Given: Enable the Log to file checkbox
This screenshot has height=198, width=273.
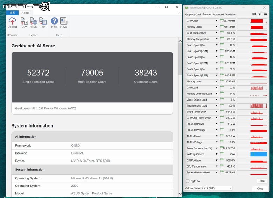Looking at the screenshot, I should (x=188, y=181).
